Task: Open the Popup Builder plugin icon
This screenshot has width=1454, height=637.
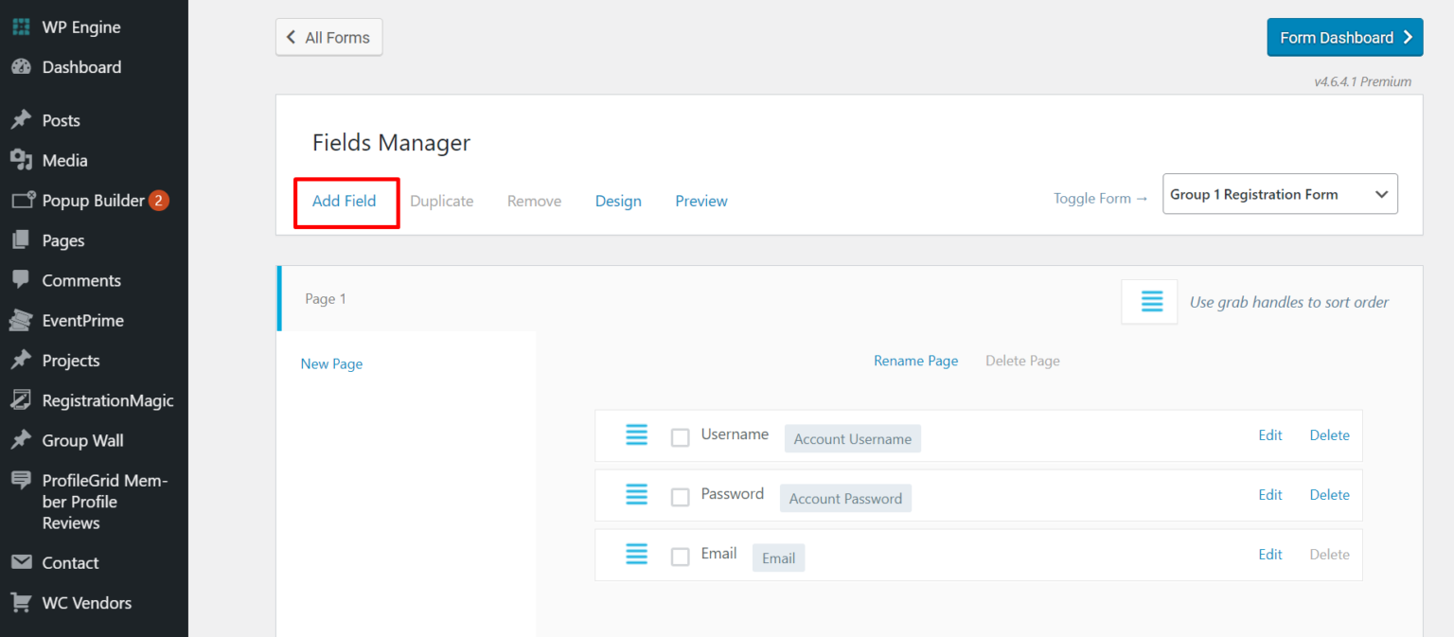Action: point(20,200)
